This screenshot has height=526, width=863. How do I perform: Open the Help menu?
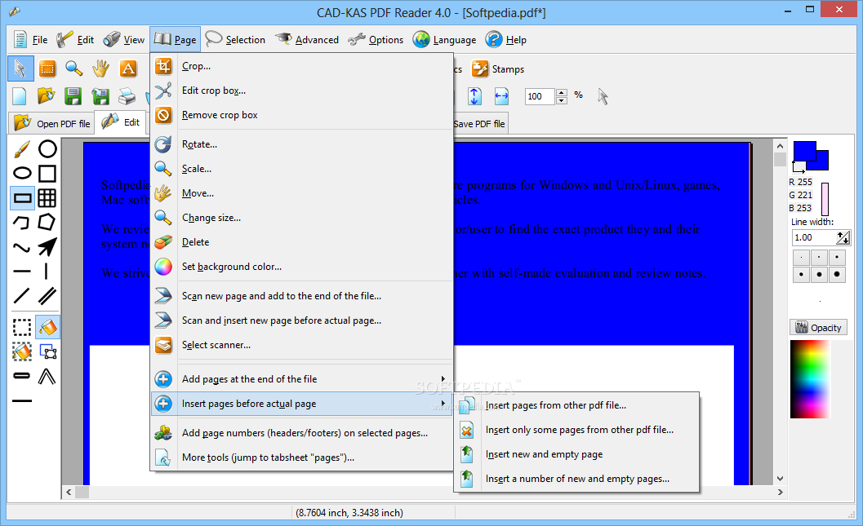[x=506, y=40]
